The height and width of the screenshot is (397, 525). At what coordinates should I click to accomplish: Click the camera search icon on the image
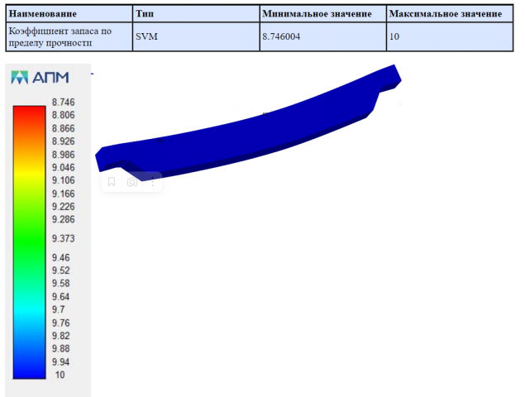(x=132, y=182)
